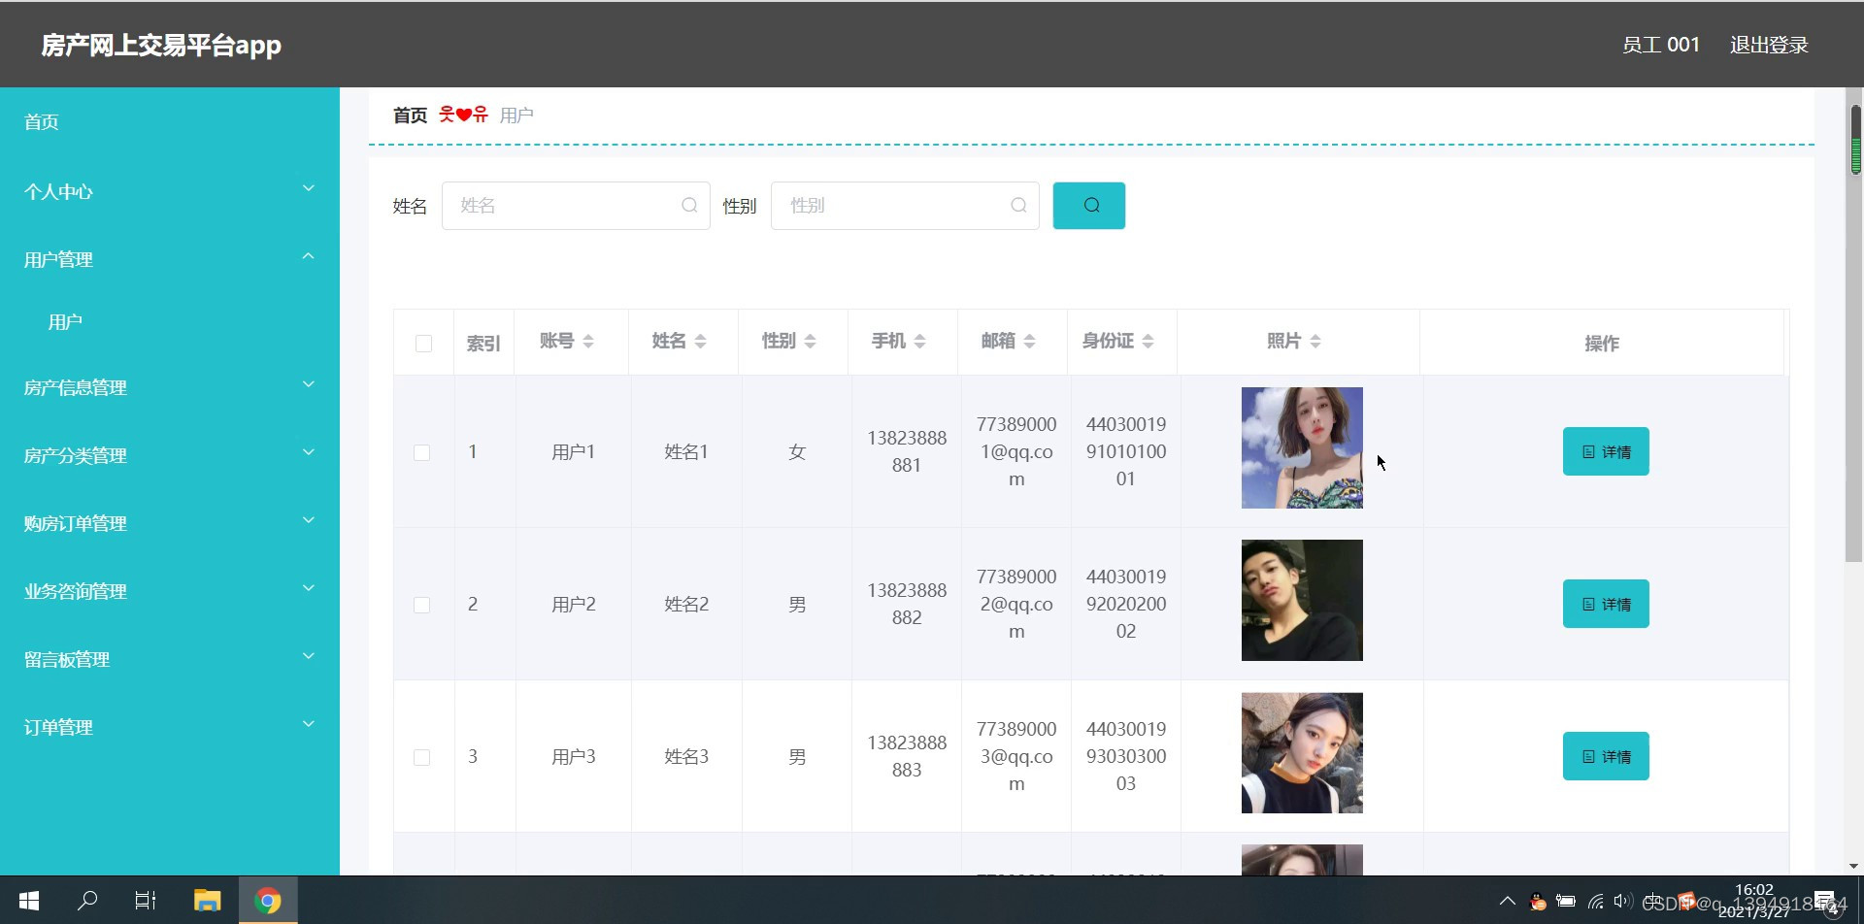Sort table by 手机 column arrows
The width and height of the screenshot is (1864, 924).
(x=919, y=342)
